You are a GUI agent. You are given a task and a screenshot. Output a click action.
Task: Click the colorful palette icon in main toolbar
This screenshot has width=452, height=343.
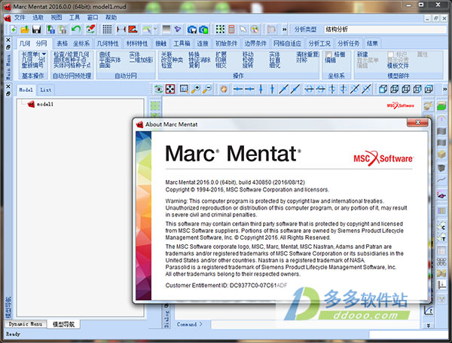click(255, 29)
